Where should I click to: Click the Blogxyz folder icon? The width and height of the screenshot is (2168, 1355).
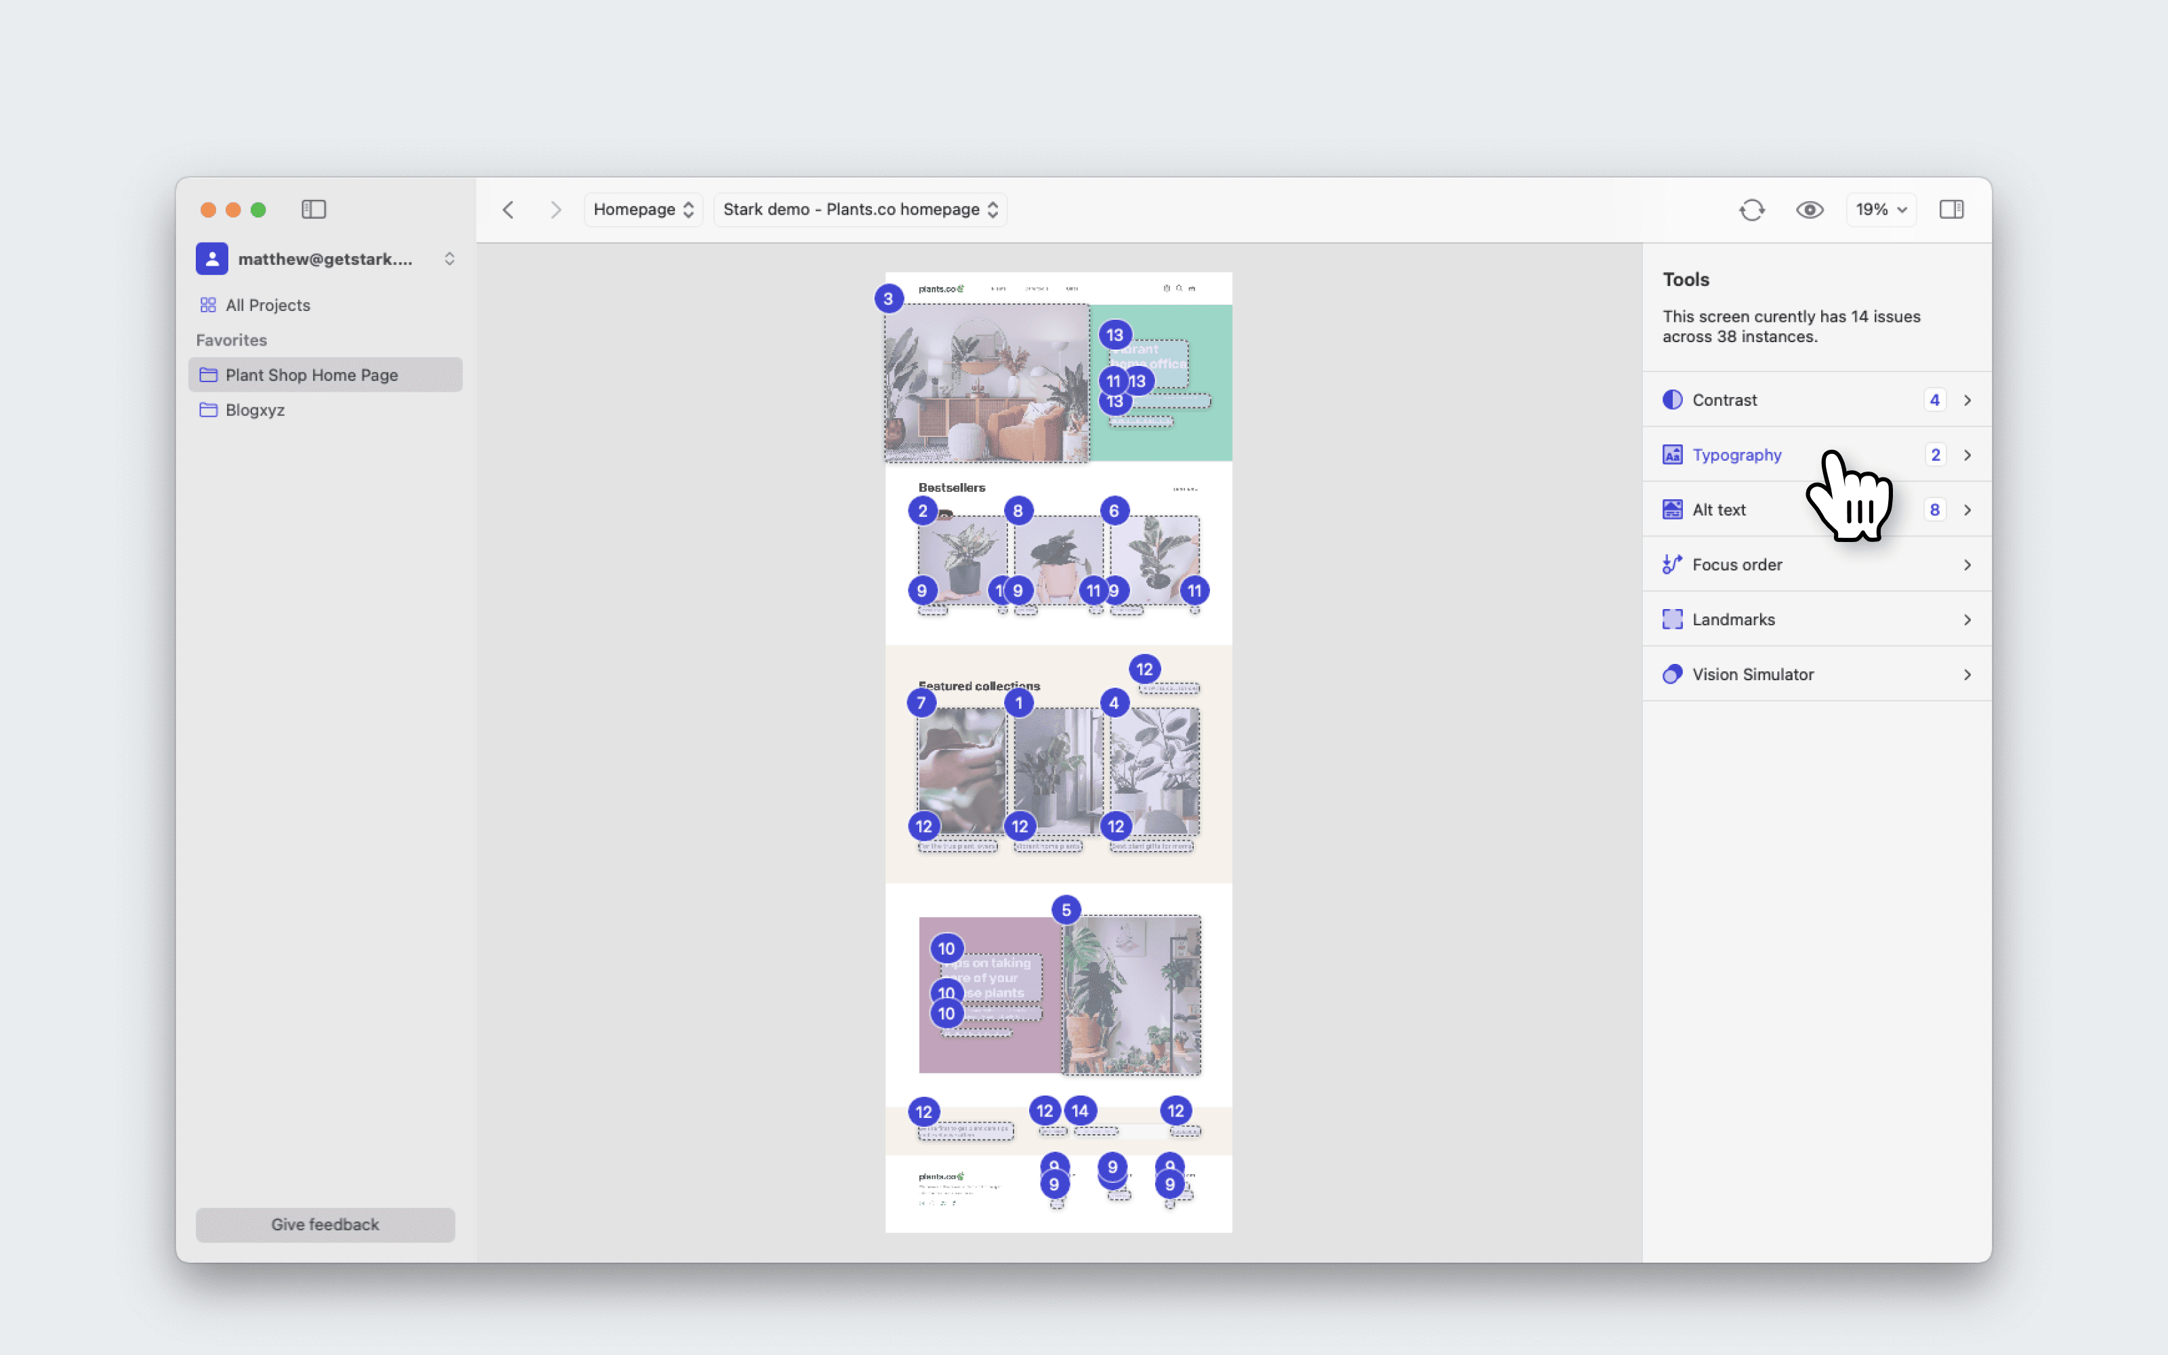208,409
